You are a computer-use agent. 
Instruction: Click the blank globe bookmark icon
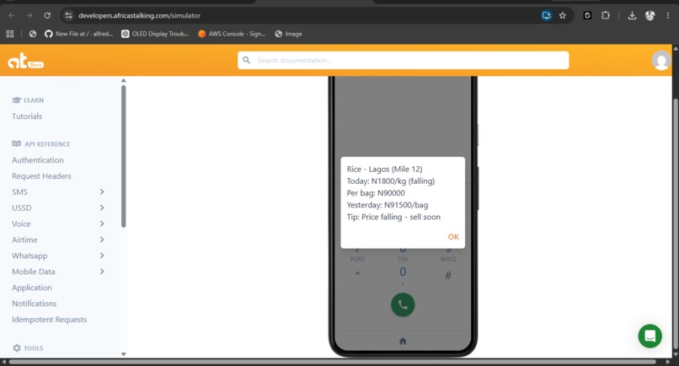point(33,34)
